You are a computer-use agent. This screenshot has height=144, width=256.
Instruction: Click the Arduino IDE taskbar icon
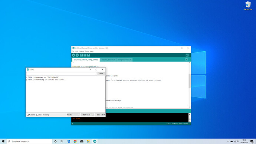click(x=95, y=141)
